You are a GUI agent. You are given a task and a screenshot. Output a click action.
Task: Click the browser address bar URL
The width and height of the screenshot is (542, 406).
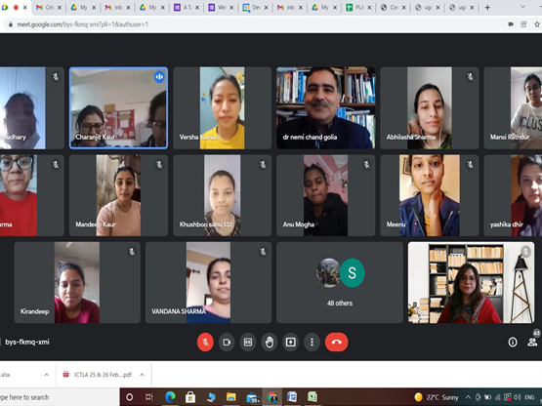83,24
